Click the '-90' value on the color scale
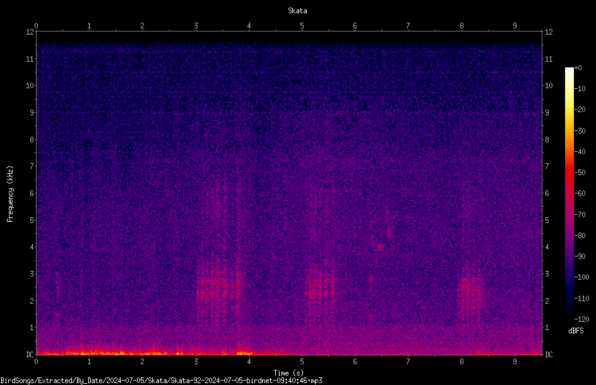Viewport: 596px width, 385px height. click(x=580, y=256)
